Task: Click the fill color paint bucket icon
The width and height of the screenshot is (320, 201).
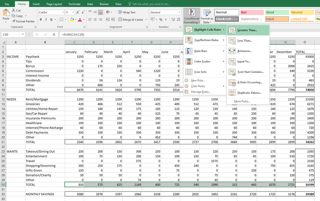Action: click(x=71, y=19)
